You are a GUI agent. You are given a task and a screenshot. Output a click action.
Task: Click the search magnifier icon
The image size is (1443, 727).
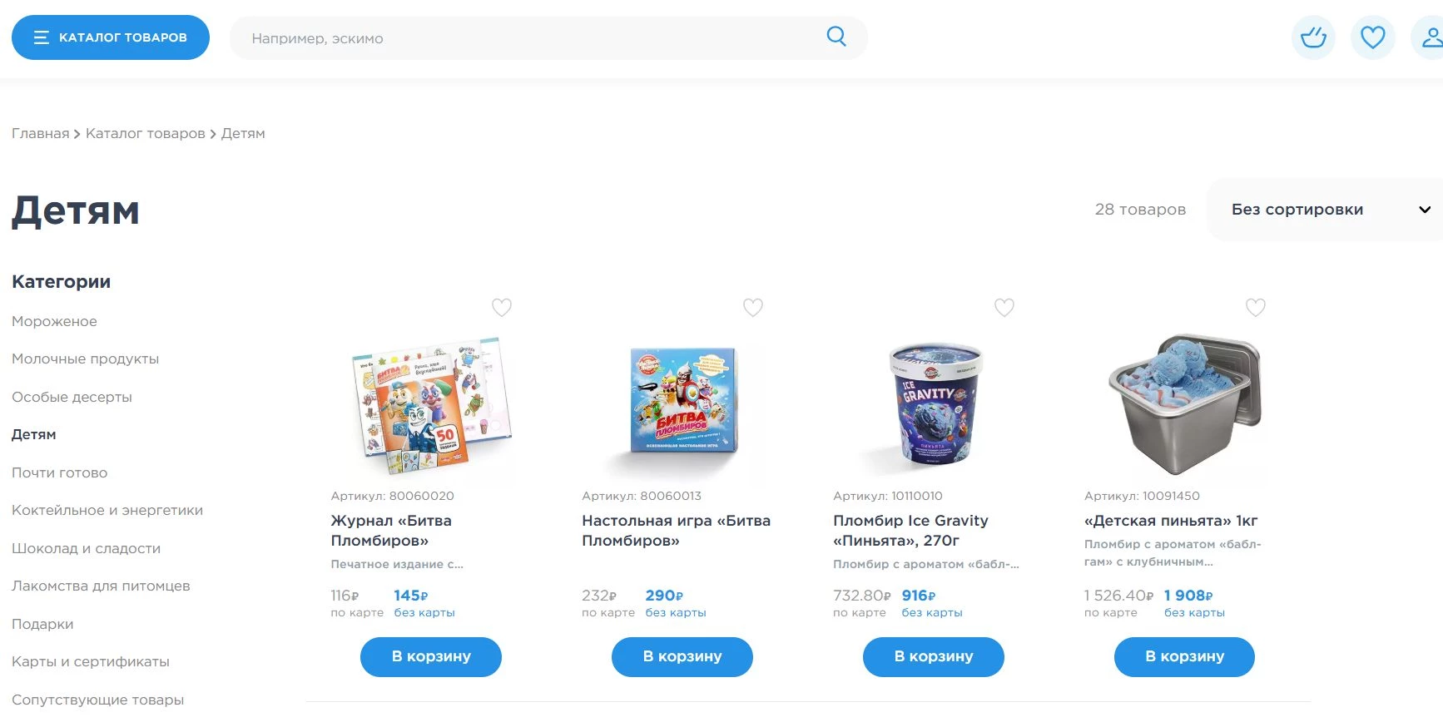point(836,37)
